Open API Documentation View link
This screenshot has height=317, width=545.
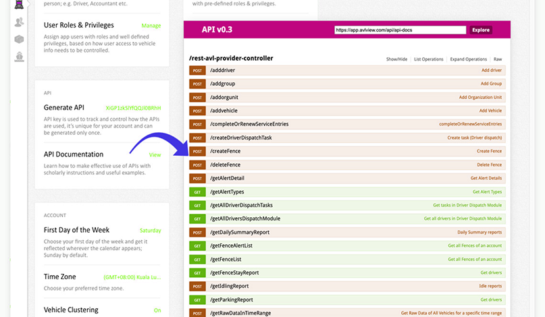[x=155, y=154]
